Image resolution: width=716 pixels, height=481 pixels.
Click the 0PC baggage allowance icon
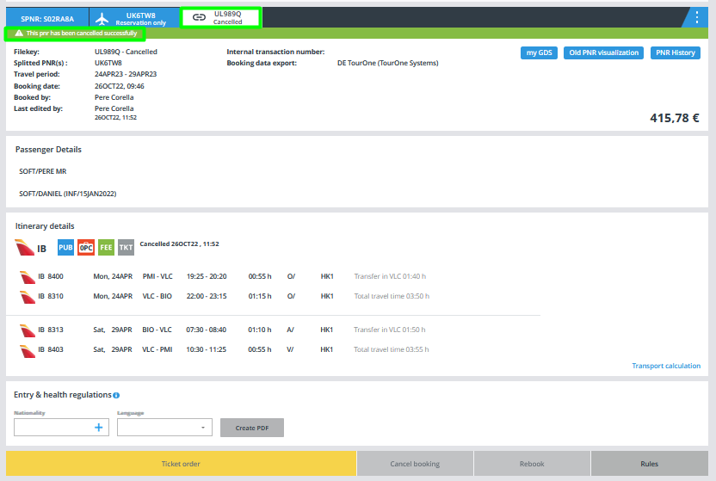pyautogui.click(x=86, y=248)
